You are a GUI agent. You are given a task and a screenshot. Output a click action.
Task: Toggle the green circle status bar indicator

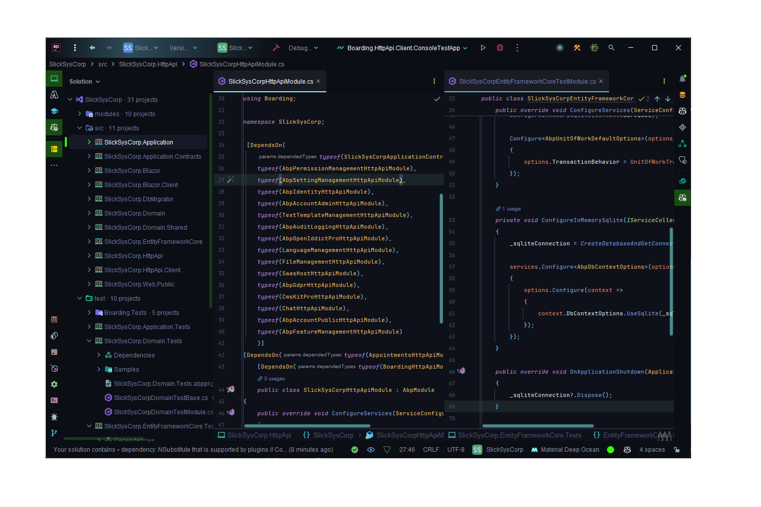point(611,450)
